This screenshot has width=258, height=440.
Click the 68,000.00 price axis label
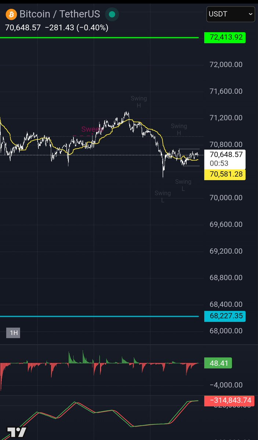point(226,331)
